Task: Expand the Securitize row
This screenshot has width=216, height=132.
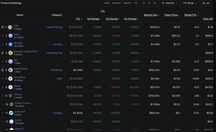Action: click(3, 78)
